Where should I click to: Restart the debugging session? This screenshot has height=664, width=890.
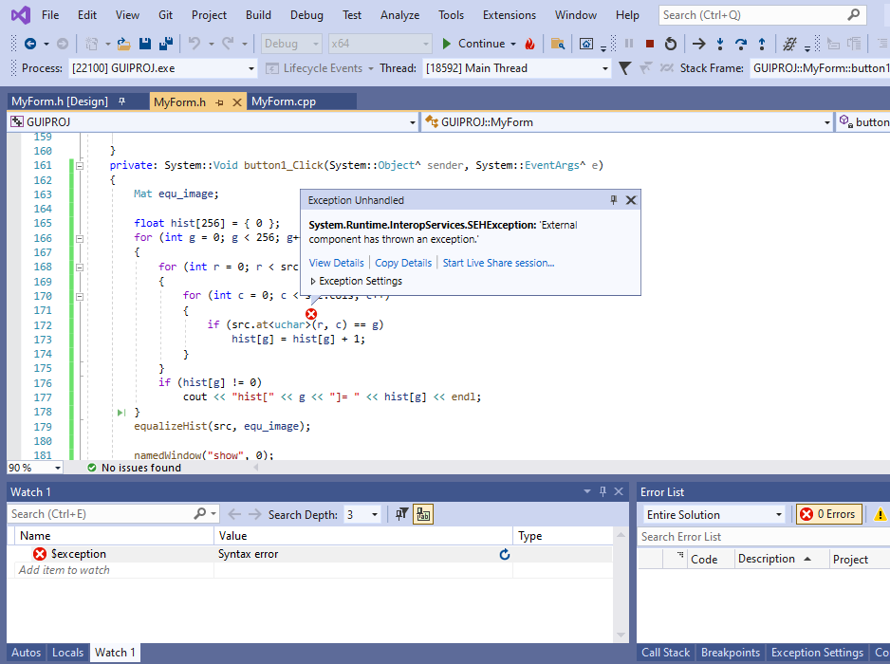671,44
